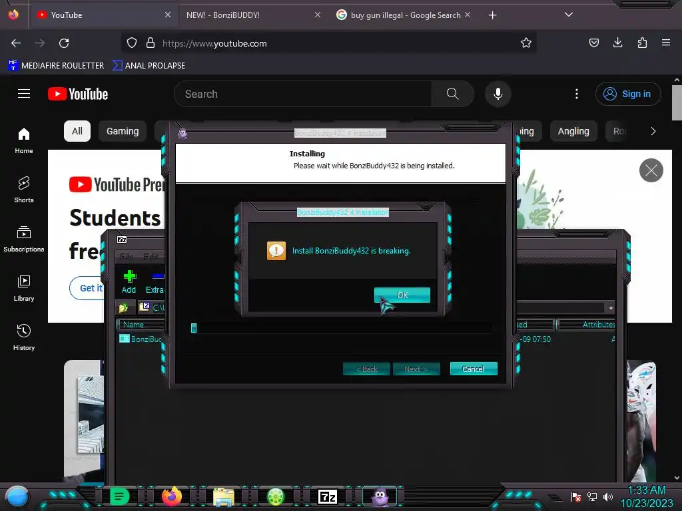Save the page to Pocket
The width and height of the screenshot is (682, 511).
point(593,43)
